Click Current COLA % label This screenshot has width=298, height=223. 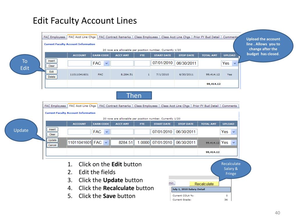(183, 195)
